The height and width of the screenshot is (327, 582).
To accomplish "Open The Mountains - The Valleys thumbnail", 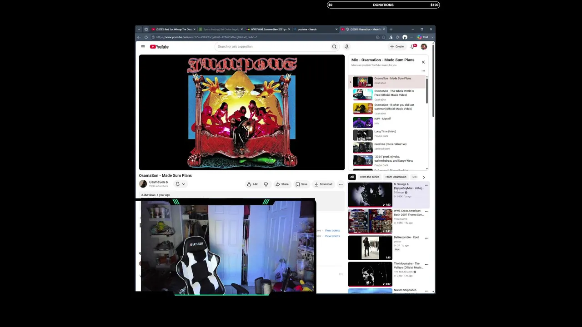I will point(370,273).
